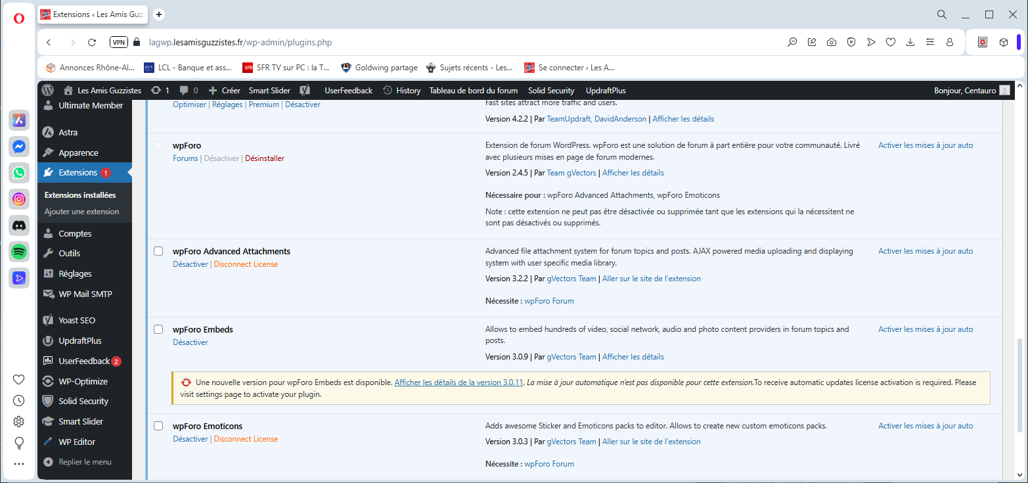Click Aller sur le site for Emoticons
Screen dimensions: 1028x483
pos(652,442)
